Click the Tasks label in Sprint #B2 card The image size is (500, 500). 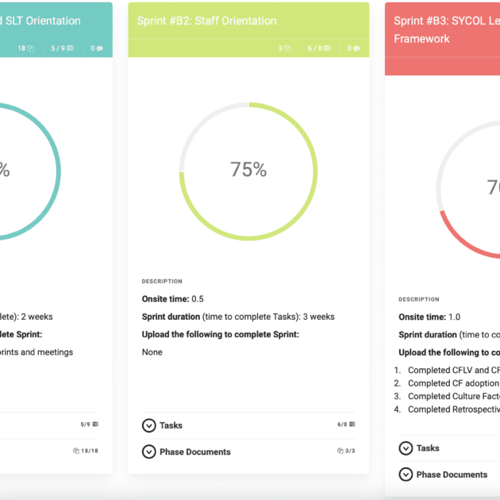pos(171,425)
